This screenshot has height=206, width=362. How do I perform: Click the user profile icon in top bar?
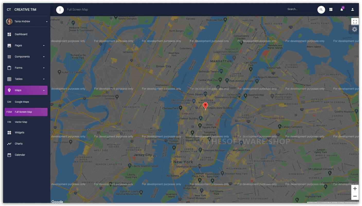352,10
